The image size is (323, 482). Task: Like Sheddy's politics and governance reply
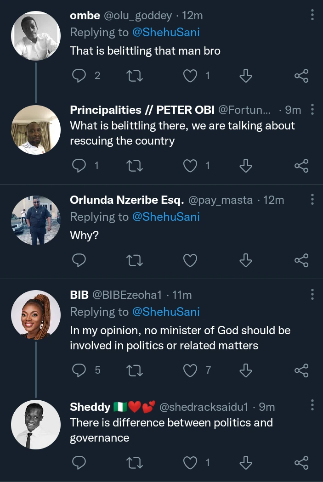pos(190,462)
